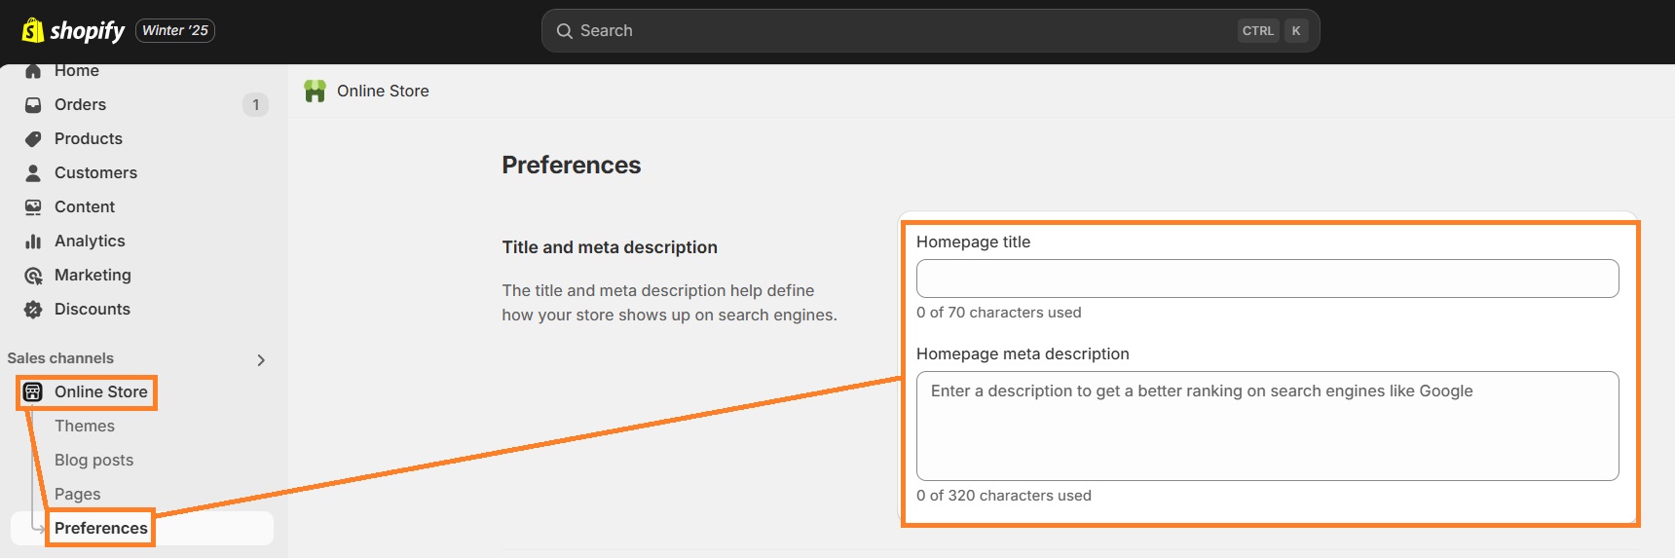
Task: Click the Homepage title label
Action: 973,242
